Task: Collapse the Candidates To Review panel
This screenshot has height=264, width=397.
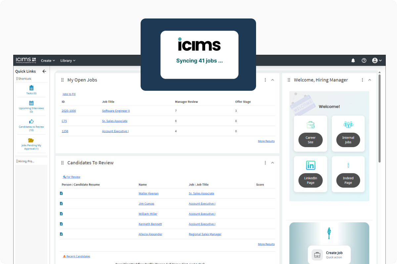Action: click(273, 163)
